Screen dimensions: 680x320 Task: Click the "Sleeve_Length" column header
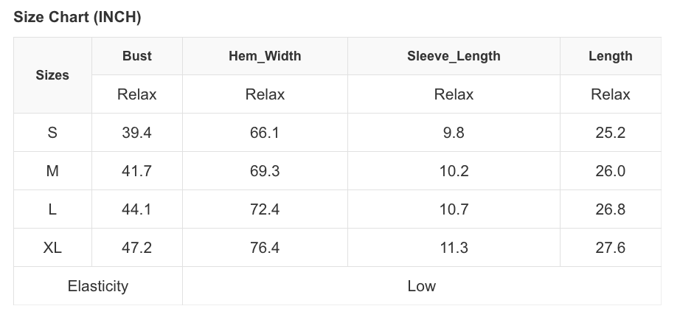tap(454, 56)
